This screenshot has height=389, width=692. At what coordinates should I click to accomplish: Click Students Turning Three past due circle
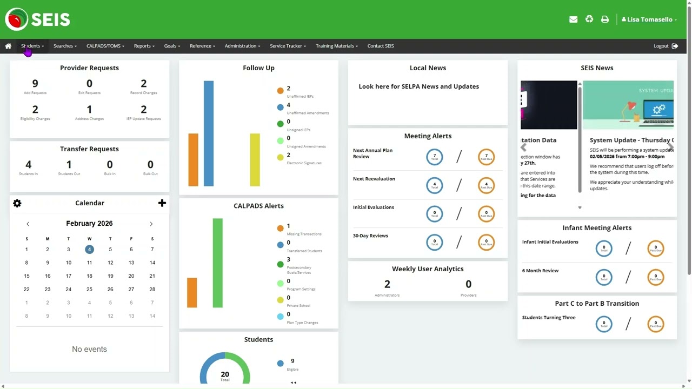(656, 324)
